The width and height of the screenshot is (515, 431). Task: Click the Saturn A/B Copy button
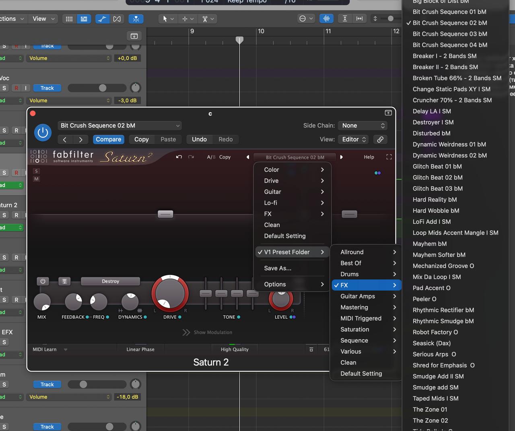coord(225,157)
